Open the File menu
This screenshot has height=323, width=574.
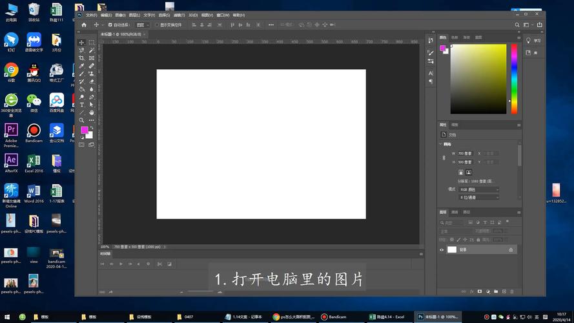coord(91,15)
